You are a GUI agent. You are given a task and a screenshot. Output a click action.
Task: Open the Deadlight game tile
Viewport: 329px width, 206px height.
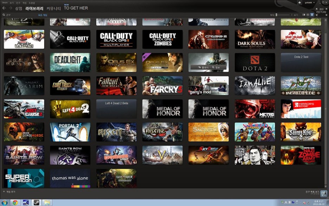[x=70, y=62]
